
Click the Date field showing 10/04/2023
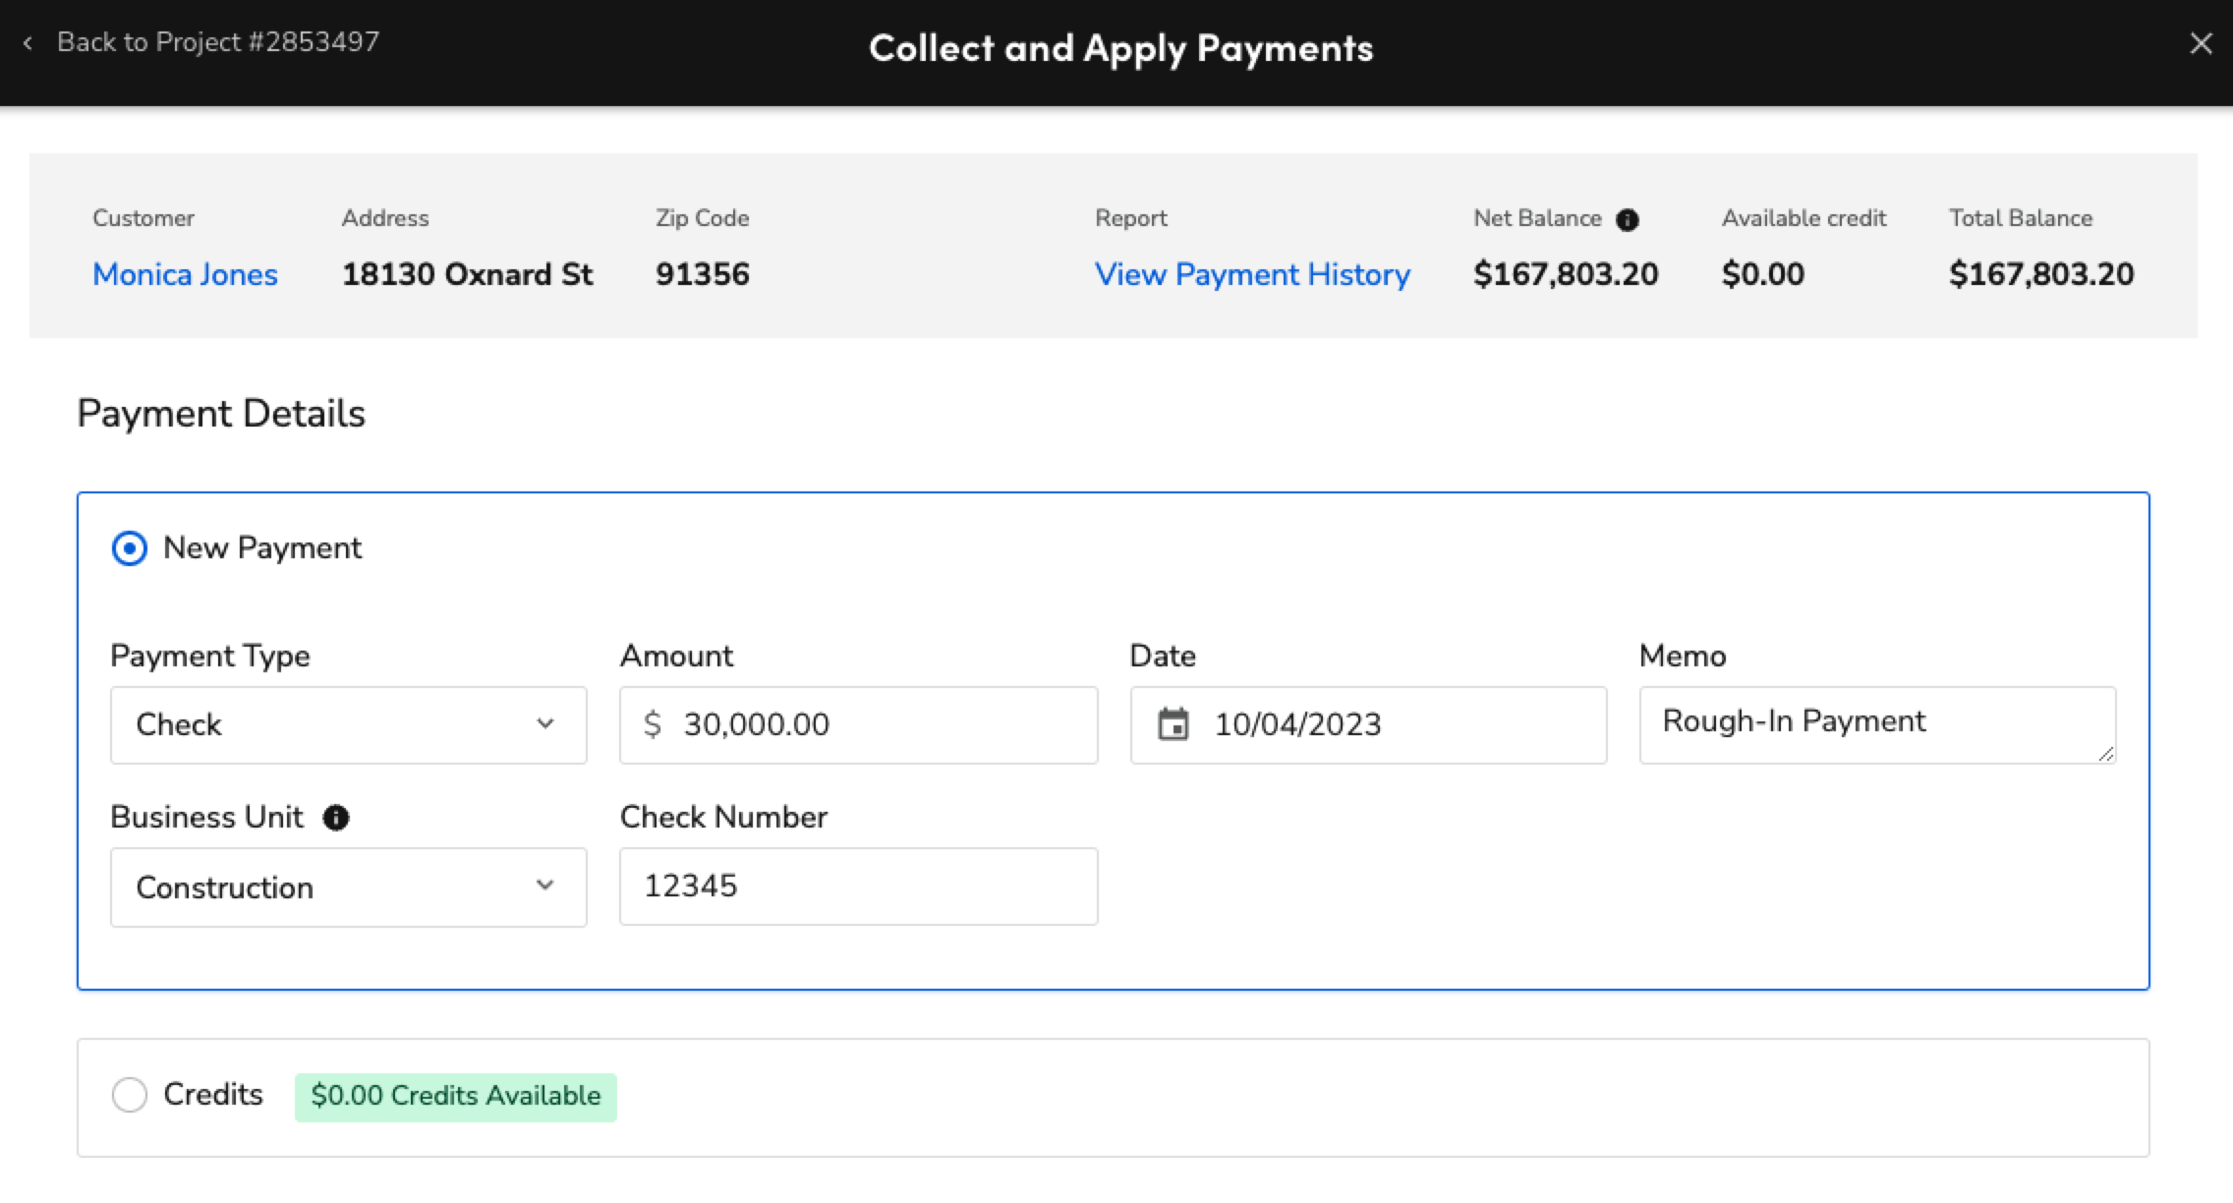[1368, 725]
